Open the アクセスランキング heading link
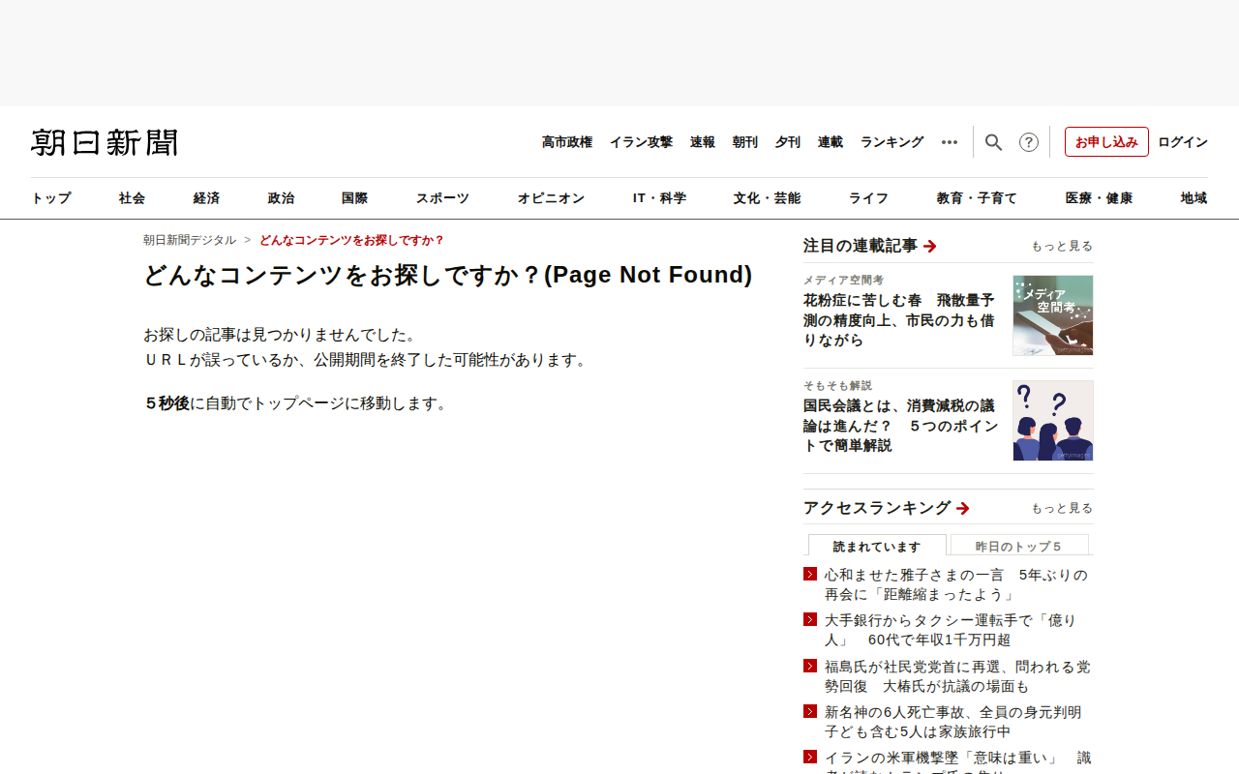Viewport: 1239px width, 774px height. [877, 508]
